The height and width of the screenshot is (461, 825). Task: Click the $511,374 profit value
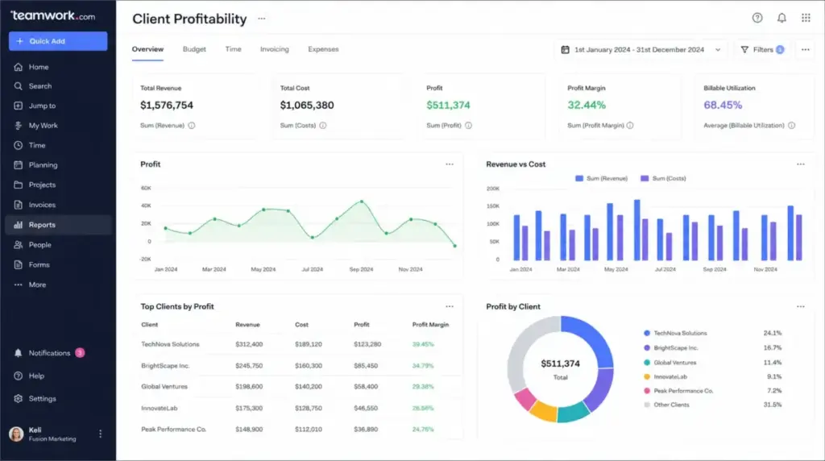click(448, 106)
